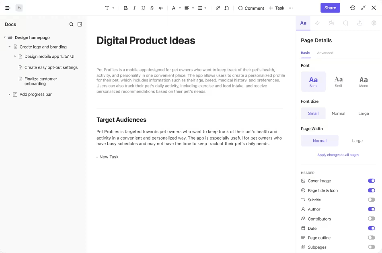Image resolution: width=382 pixels, height=253 pixels.
Task: Open the export upload panel icon
Action: coord(359,23)
